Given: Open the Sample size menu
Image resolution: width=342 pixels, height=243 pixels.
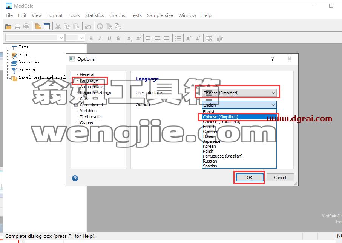Looking at the screenshot, I should point(160,15).
